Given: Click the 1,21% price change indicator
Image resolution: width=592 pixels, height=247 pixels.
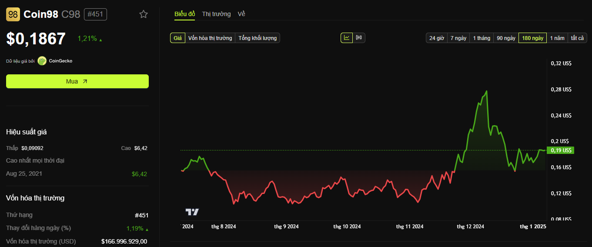Looking at the screenshot, I should click(90, 38).
